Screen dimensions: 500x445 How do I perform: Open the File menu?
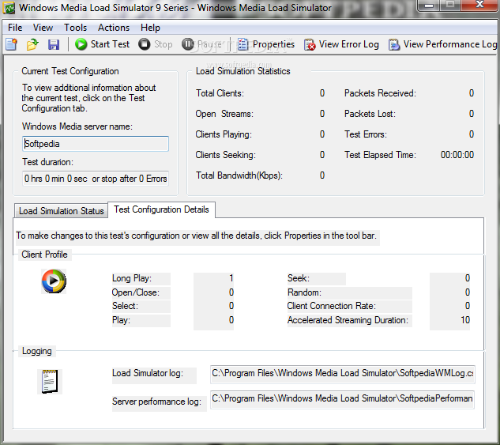(x=15, y=28)
